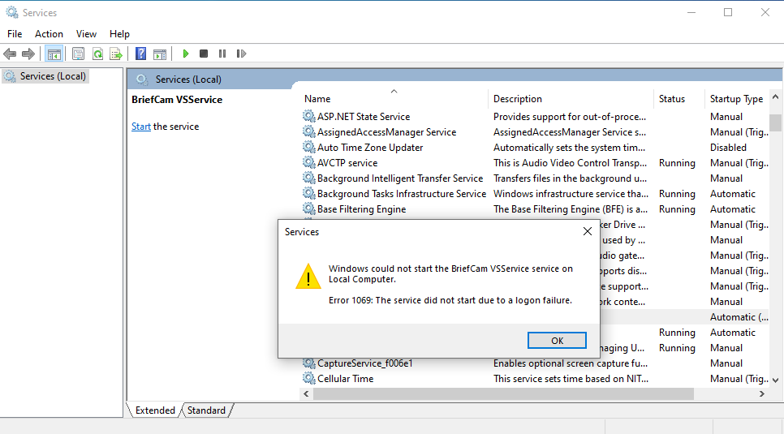Select the AVCTP service row name
Viewport: 784px width, 434px height.
(347, 163)
